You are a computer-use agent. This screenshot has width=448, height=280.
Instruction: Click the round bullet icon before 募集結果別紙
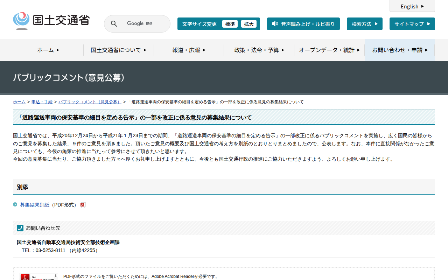pyautogui.click(x=15, y=204)
